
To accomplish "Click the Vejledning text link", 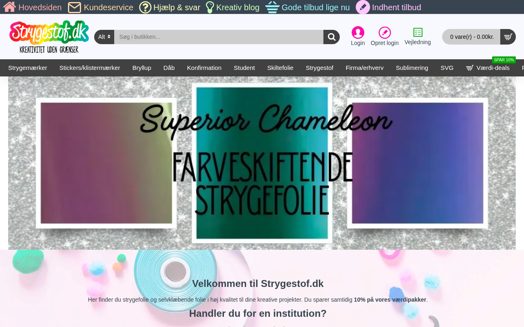I will point(418,42).
